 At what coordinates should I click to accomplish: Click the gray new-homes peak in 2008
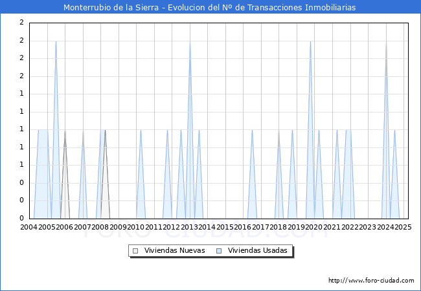click(105, 130)
